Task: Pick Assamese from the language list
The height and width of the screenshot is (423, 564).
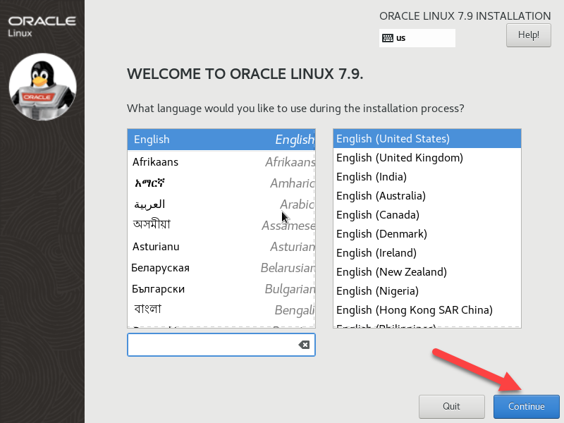Action: [x=221, y=226]
